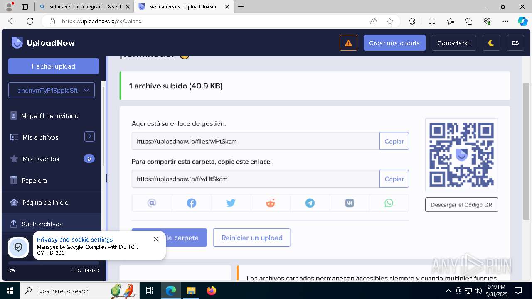Viewport: 532px width, 299px height.
Task: Open Collections icon
Action: point(469,21)
